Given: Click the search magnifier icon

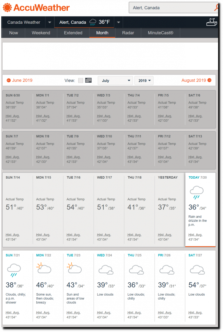Looking at the screenshot, I should [216, 8].
